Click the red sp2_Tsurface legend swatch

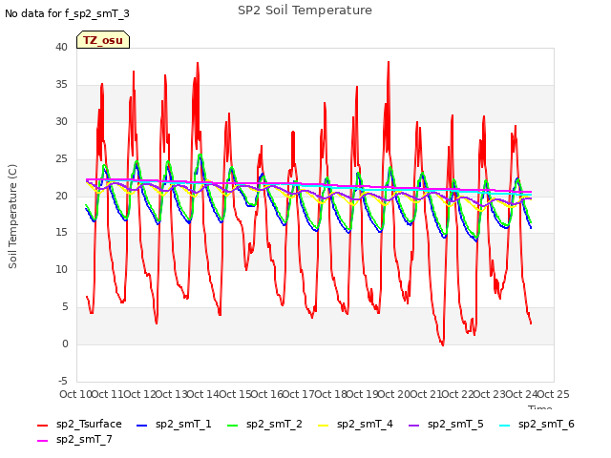[42, 426]
